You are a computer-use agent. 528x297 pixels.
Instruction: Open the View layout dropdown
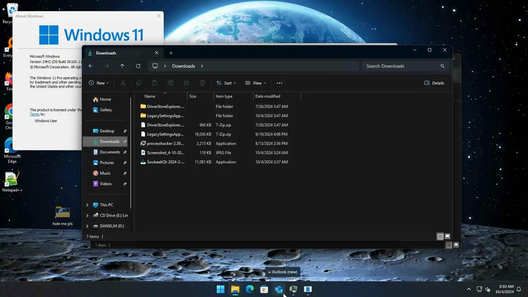pos(255,83)
